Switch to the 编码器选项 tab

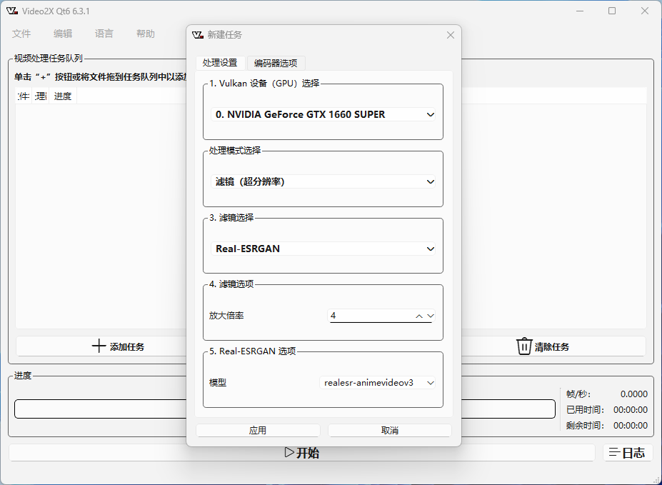tap(276, 64)
